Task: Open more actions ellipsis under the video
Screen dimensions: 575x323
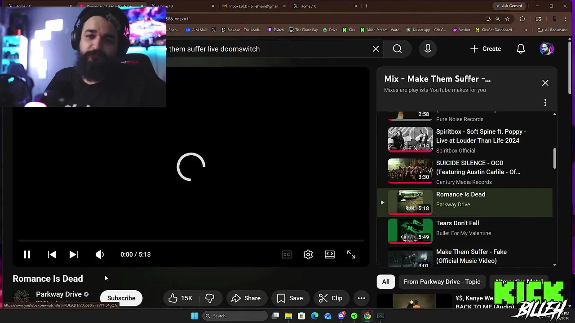Action: 362,298
